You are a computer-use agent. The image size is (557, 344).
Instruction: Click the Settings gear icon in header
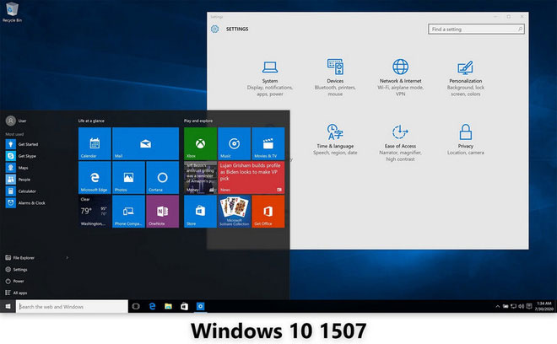215,29
